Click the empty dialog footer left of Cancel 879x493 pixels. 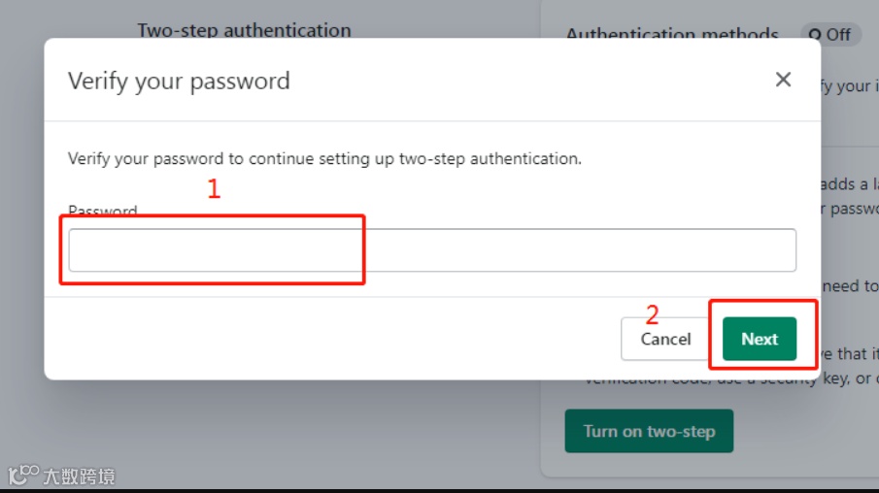tap(330, 339)
